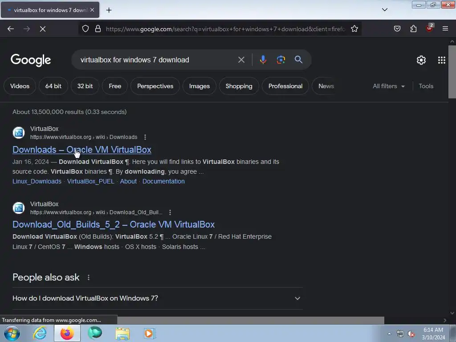Image resolution: width=456 pixels, height=342 pixels.
Task: Open VirtualBox_PUEL sublink
Action: coord(91,181)
